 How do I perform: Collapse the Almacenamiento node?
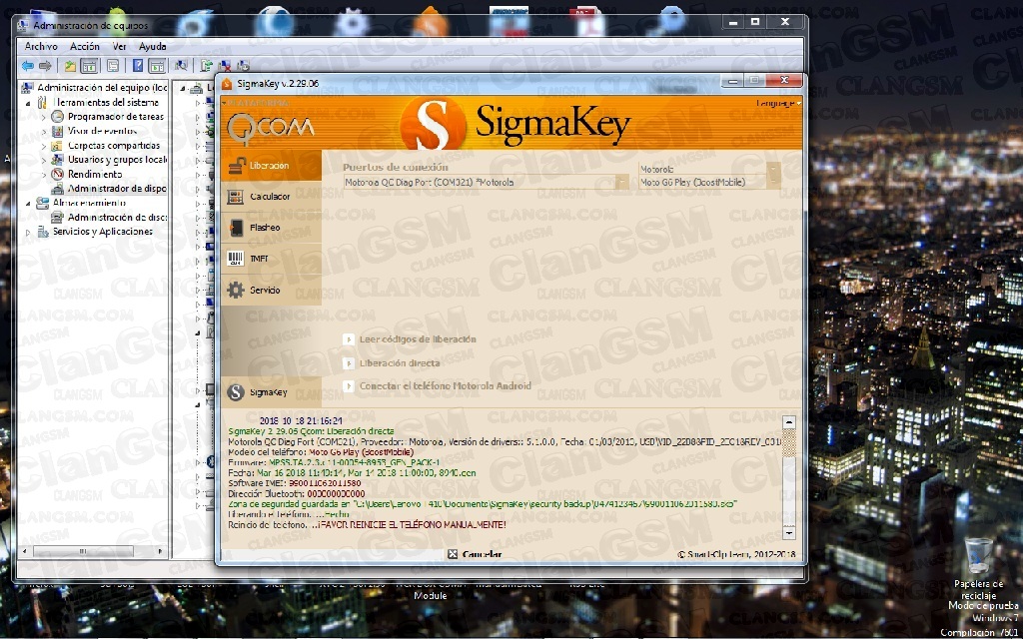click(x=28, y=203)
